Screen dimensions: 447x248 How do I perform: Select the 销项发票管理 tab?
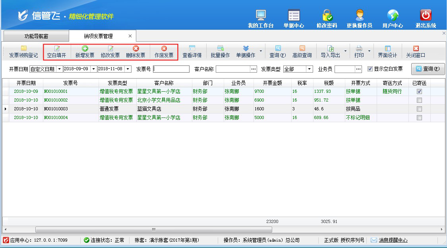(98, 36)
